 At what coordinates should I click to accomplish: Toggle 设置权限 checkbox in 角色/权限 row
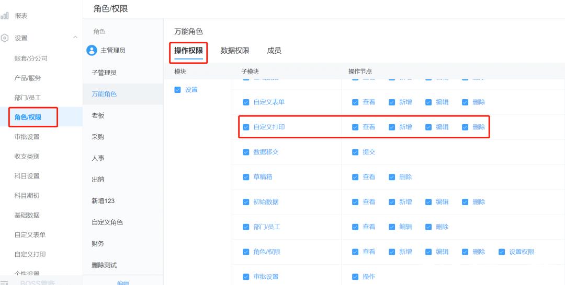[x=502, y=252]
